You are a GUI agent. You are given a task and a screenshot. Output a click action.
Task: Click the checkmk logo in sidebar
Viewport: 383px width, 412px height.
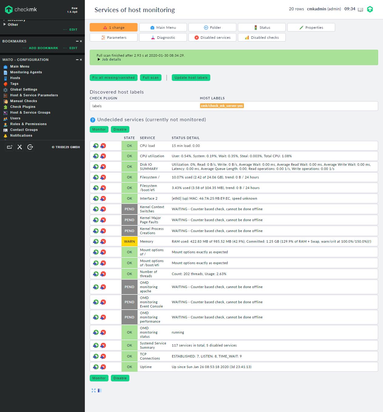pos(21,9)
